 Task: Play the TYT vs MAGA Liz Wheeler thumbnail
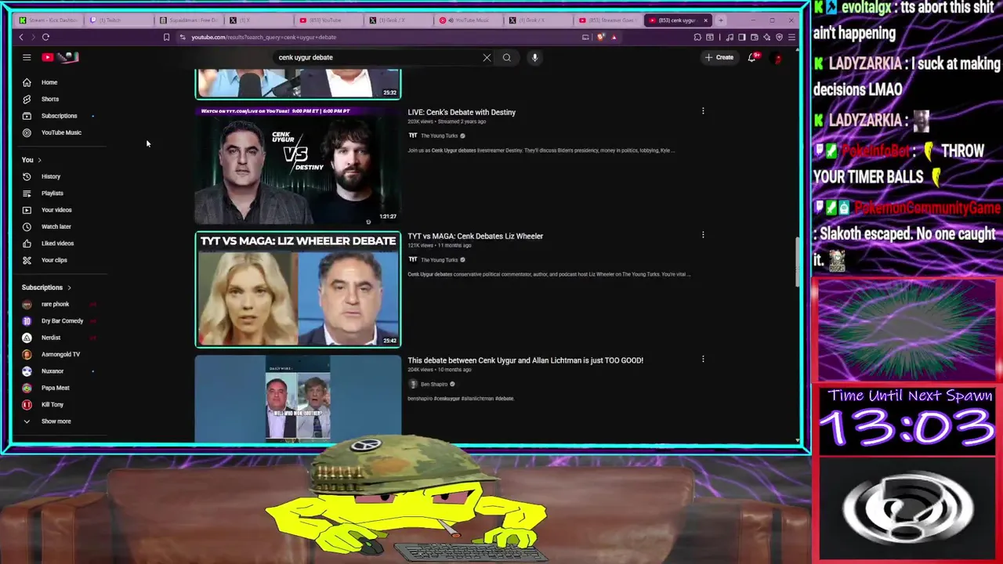298,289
